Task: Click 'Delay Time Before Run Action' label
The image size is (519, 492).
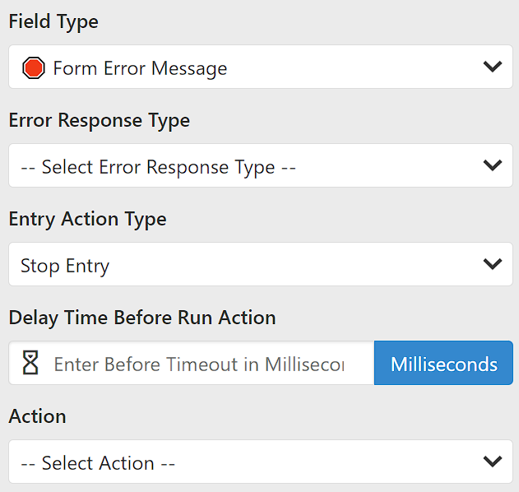Action: (142, 318)
